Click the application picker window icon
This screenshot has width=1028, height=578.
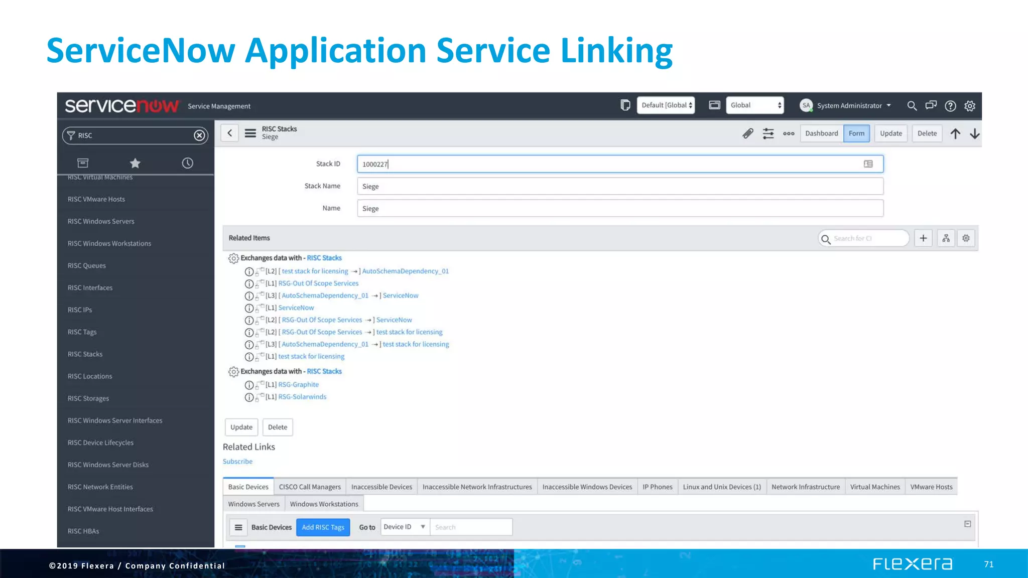pos(714,105)
